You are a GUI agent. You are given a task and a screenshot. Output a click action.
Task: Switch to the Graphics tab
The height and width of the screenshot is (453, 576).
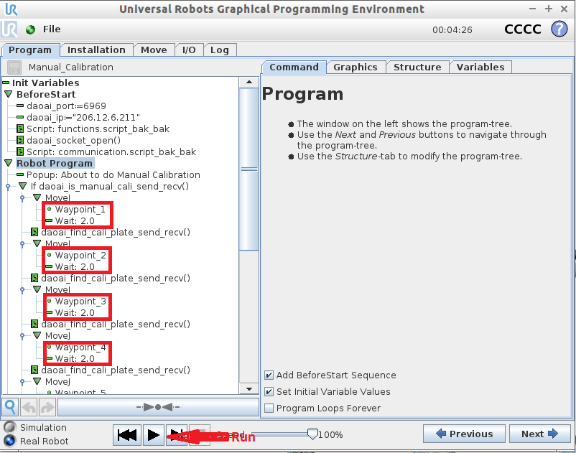pyautogui.click(x=356, y=67)
